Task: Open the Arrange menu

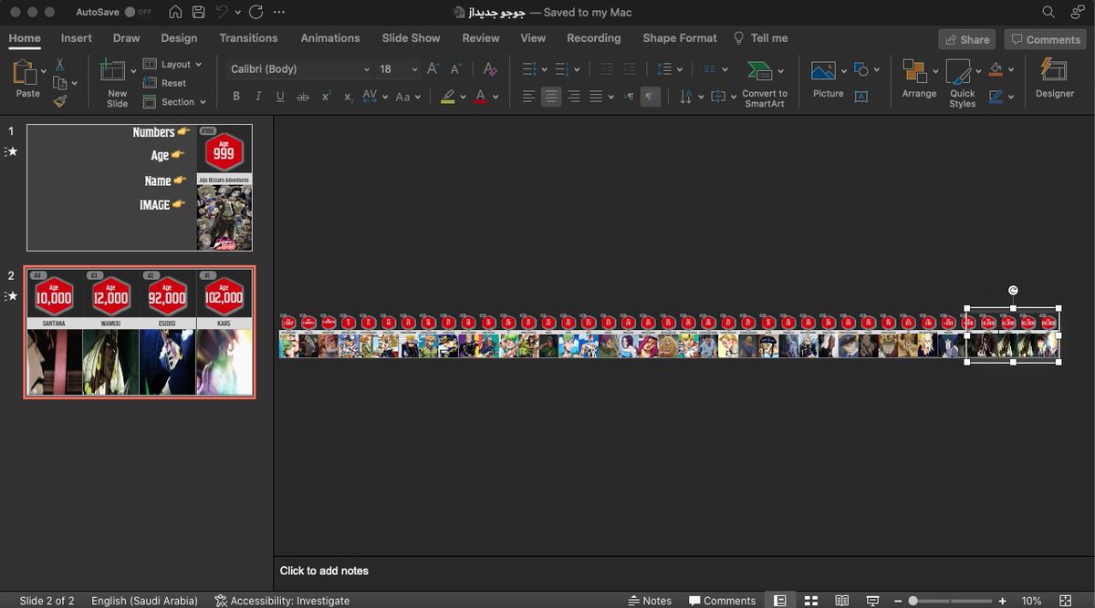Action: click(x=919, y=79)
